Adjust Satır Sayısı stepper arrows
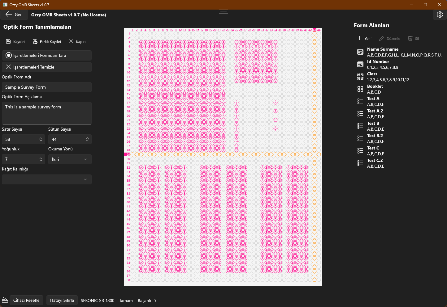 [41, 139]
